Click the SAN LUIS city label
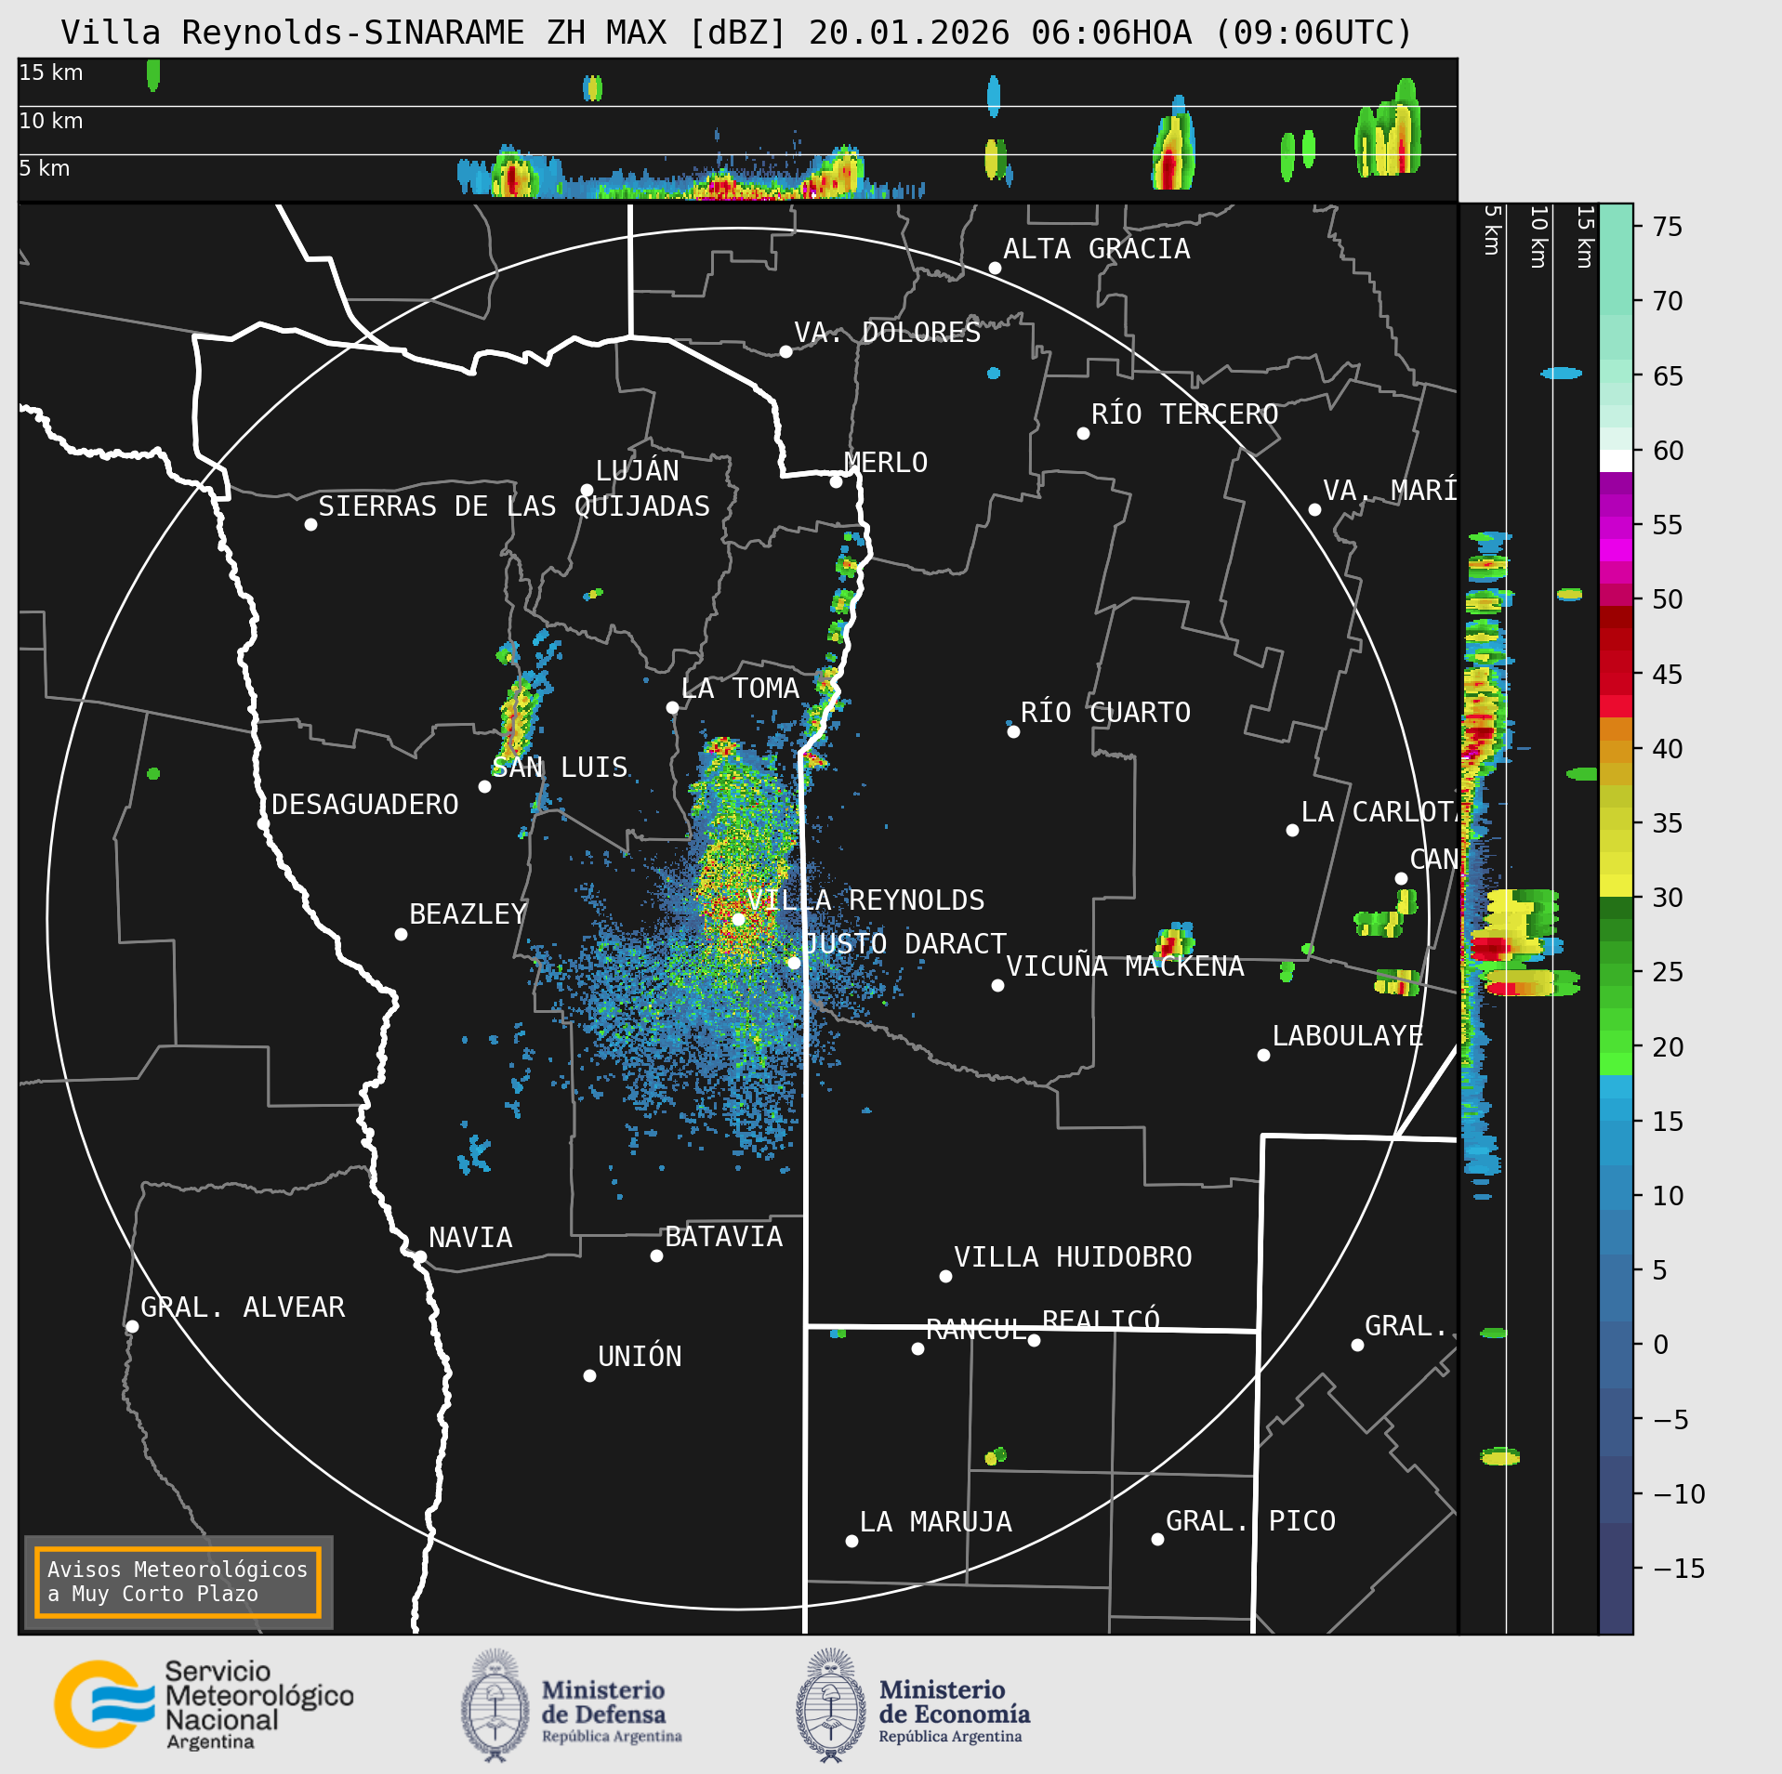This screenshot has height=1774, width=1782. (560, 768)
